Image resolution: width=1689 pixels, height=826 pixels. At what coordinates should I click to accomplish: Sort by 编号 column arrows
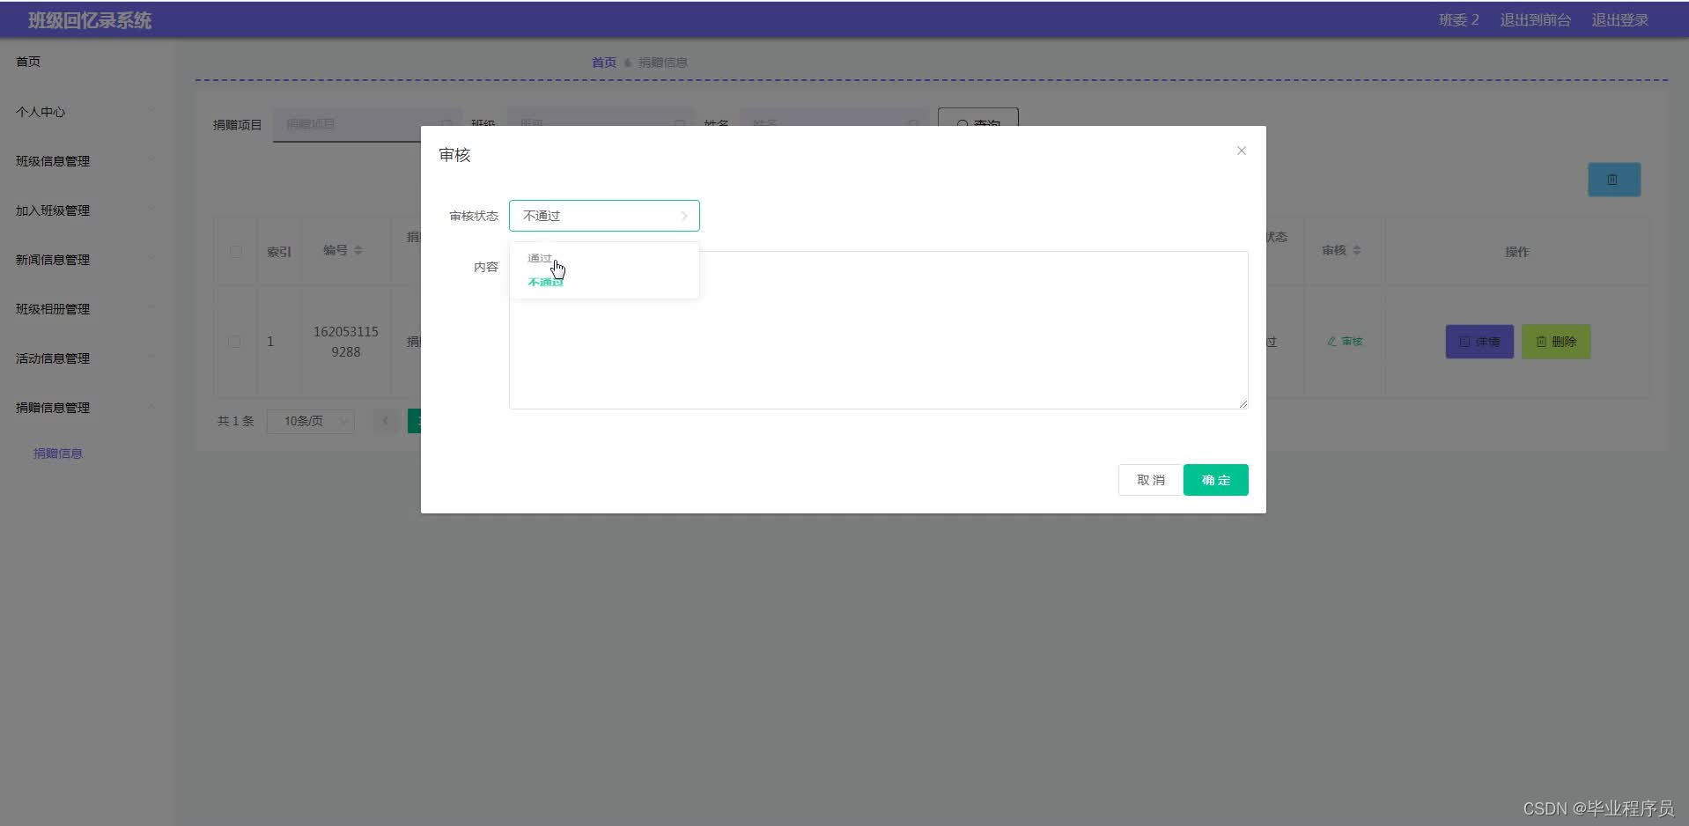(358, 251)
